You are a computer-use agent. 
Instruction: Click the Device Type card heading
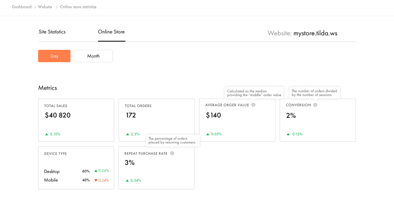coord(55,154)
